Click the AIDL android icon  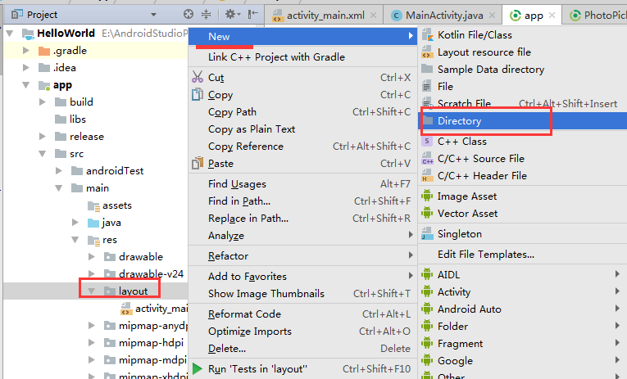[428, 274]
